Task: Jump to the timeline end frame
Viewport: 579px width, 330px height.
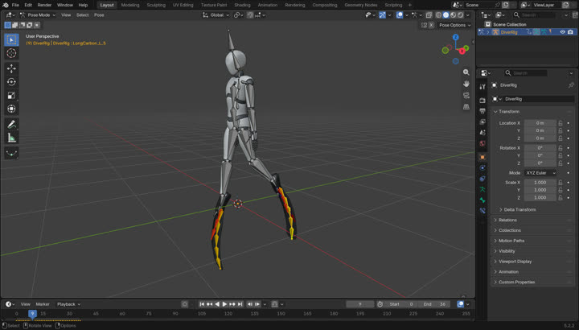Action: coord(240,304)
